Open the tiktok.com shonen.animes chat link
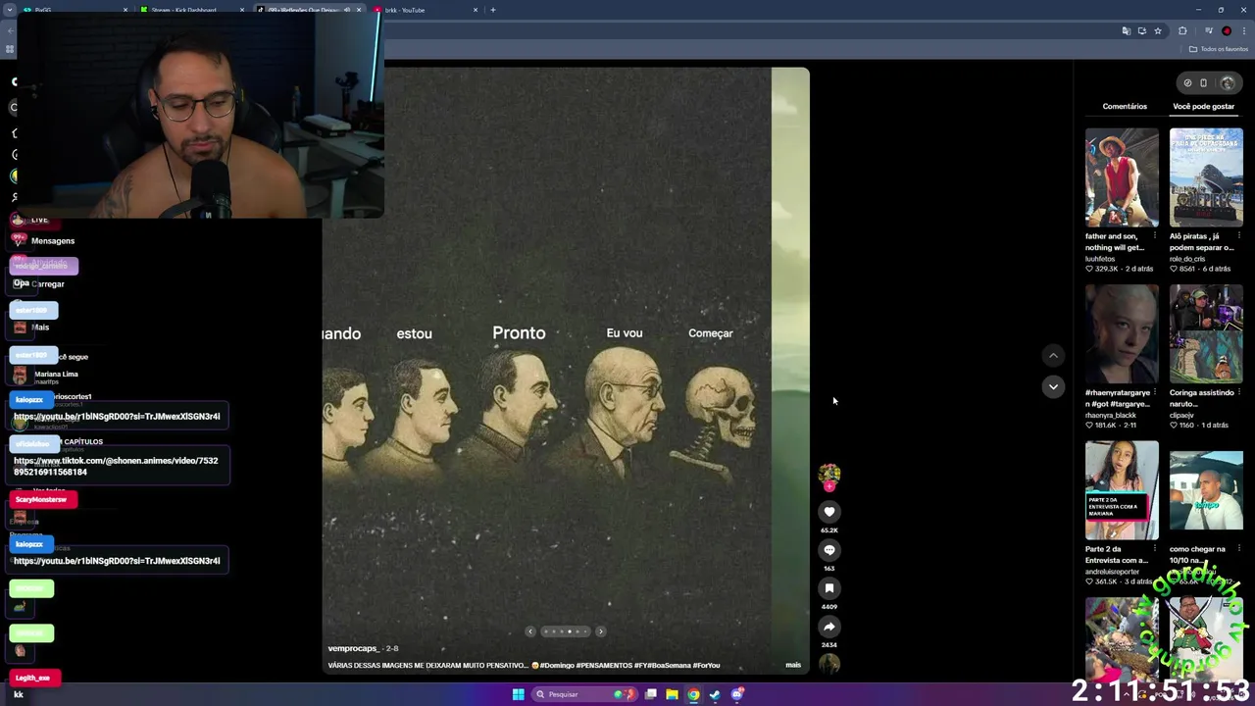Viewport: 1255px width, 706px height. [x=116, y=466]
